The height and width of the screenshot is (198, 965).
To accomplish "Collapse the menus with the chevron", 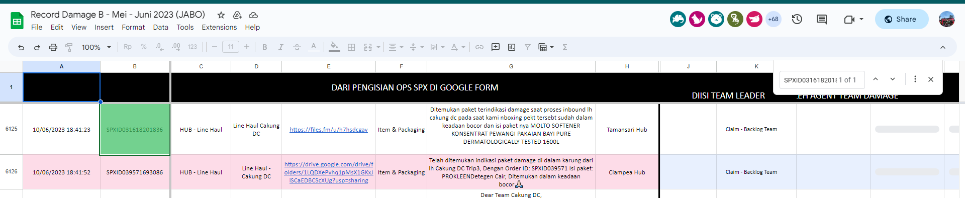I will pos(943,47).
